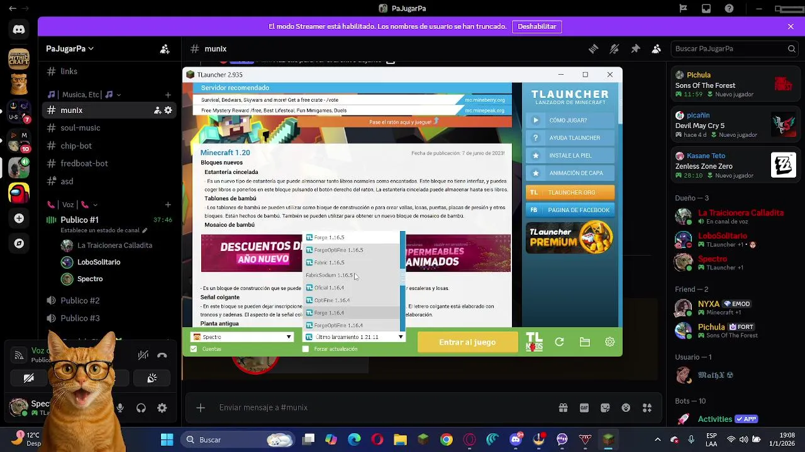Open PAGINA DE FACEBOOK link
805x452 pixels.
pyautogui.click(x=570, y=210)
